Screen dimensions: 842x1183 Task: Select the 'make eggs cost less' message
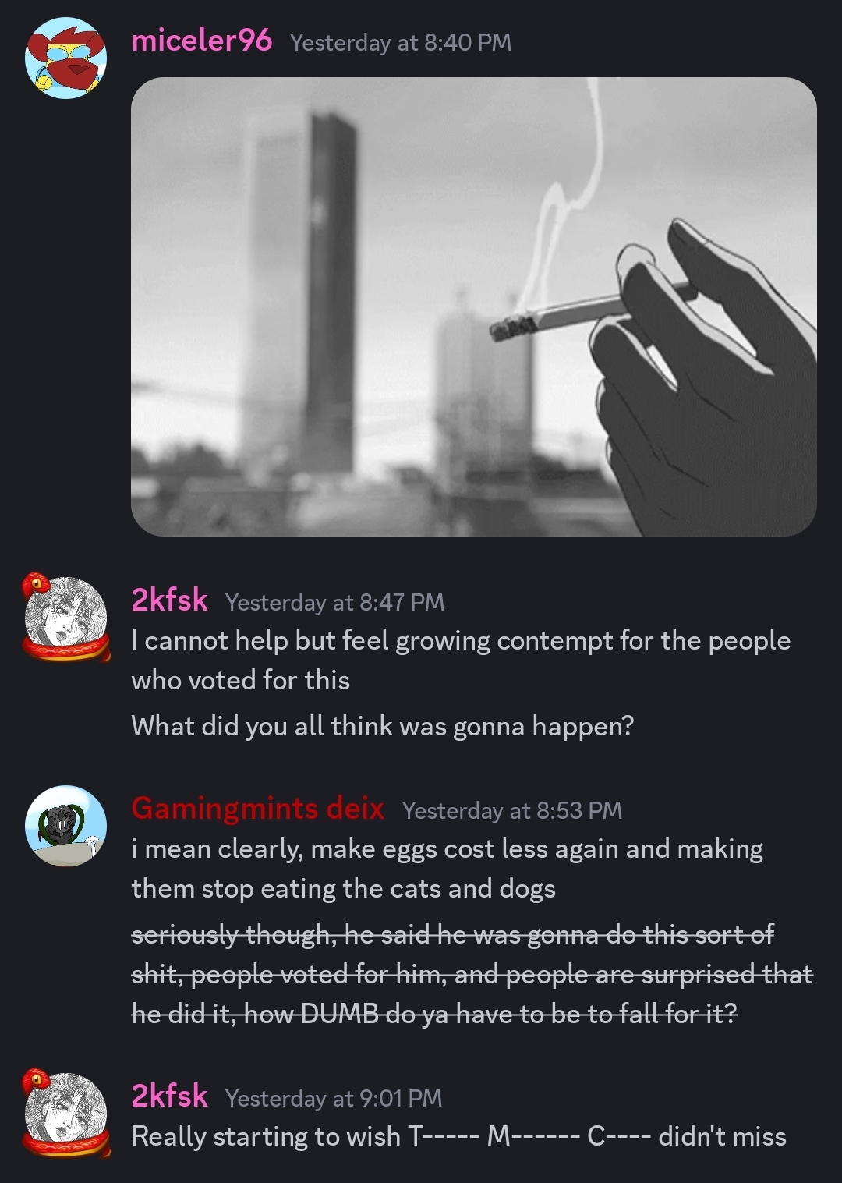[448, 868]
